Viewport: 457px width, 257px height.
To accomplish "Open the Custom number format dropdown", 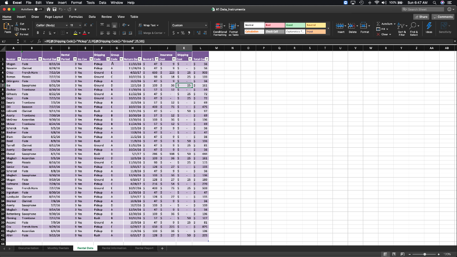I will [206, 25].
